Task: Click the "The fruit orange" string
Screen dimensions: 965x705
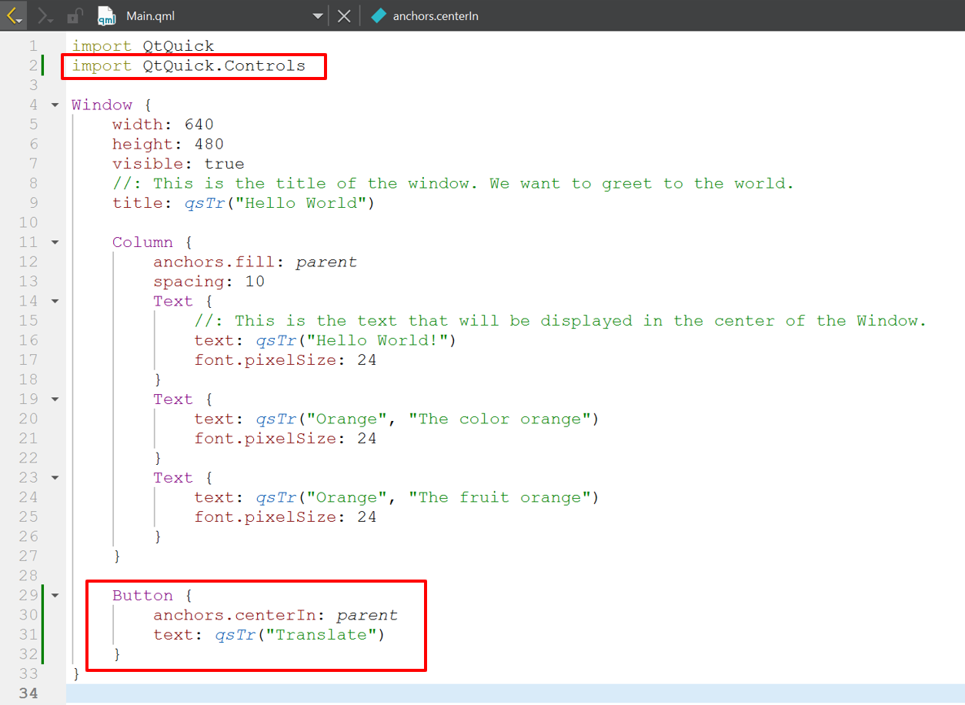Action: (x=504, y=497)
